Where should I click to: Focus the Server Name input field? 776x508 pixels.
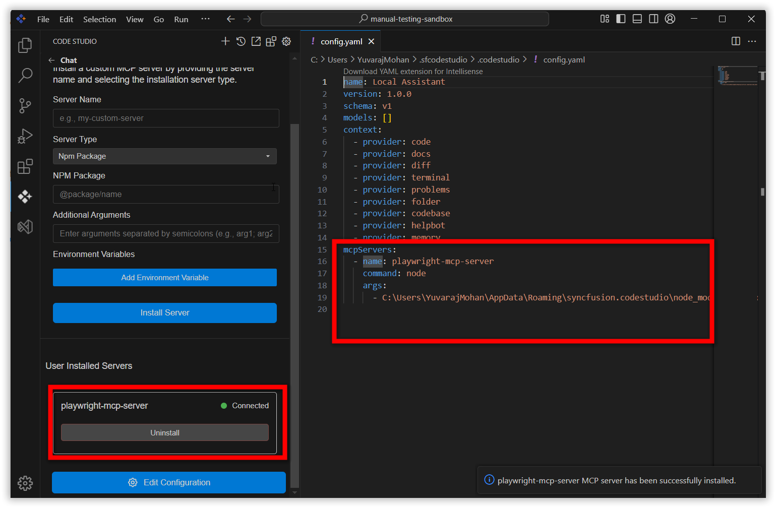[166, 118]
